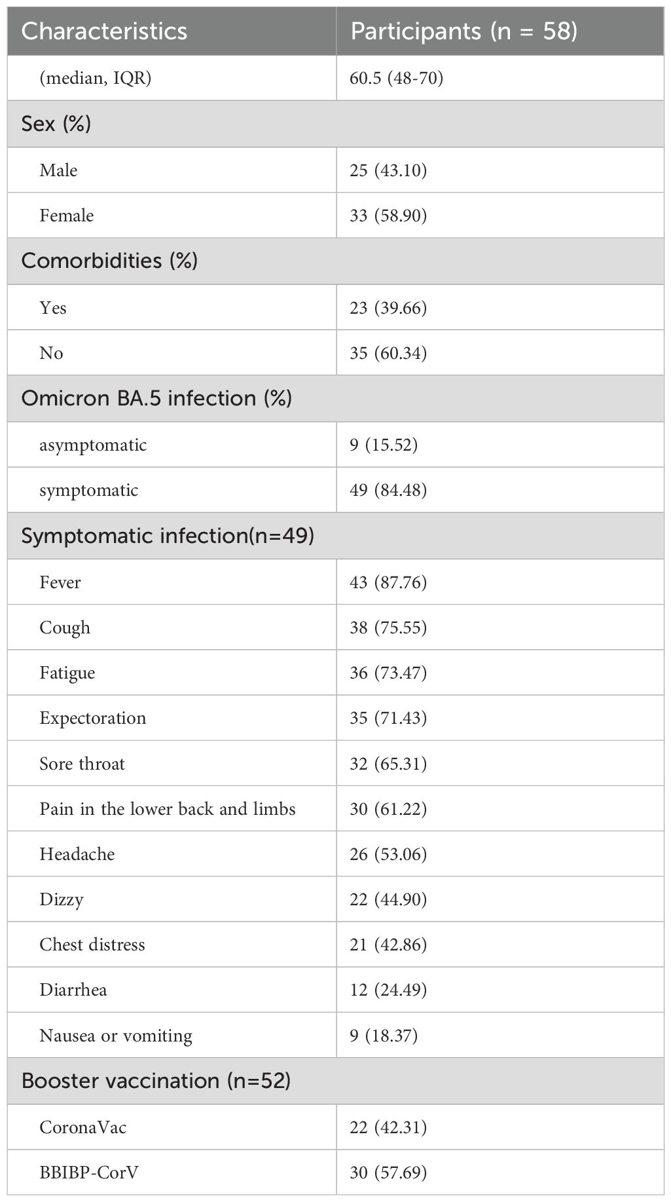671x1202 pixels.
Task: Select the Cough value 38 (75.55)
Action: pyautogui.click(x=388, y=628)
